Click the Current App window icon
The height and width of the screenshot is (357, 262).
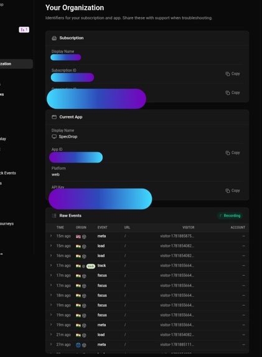click(x=54, y=117)
